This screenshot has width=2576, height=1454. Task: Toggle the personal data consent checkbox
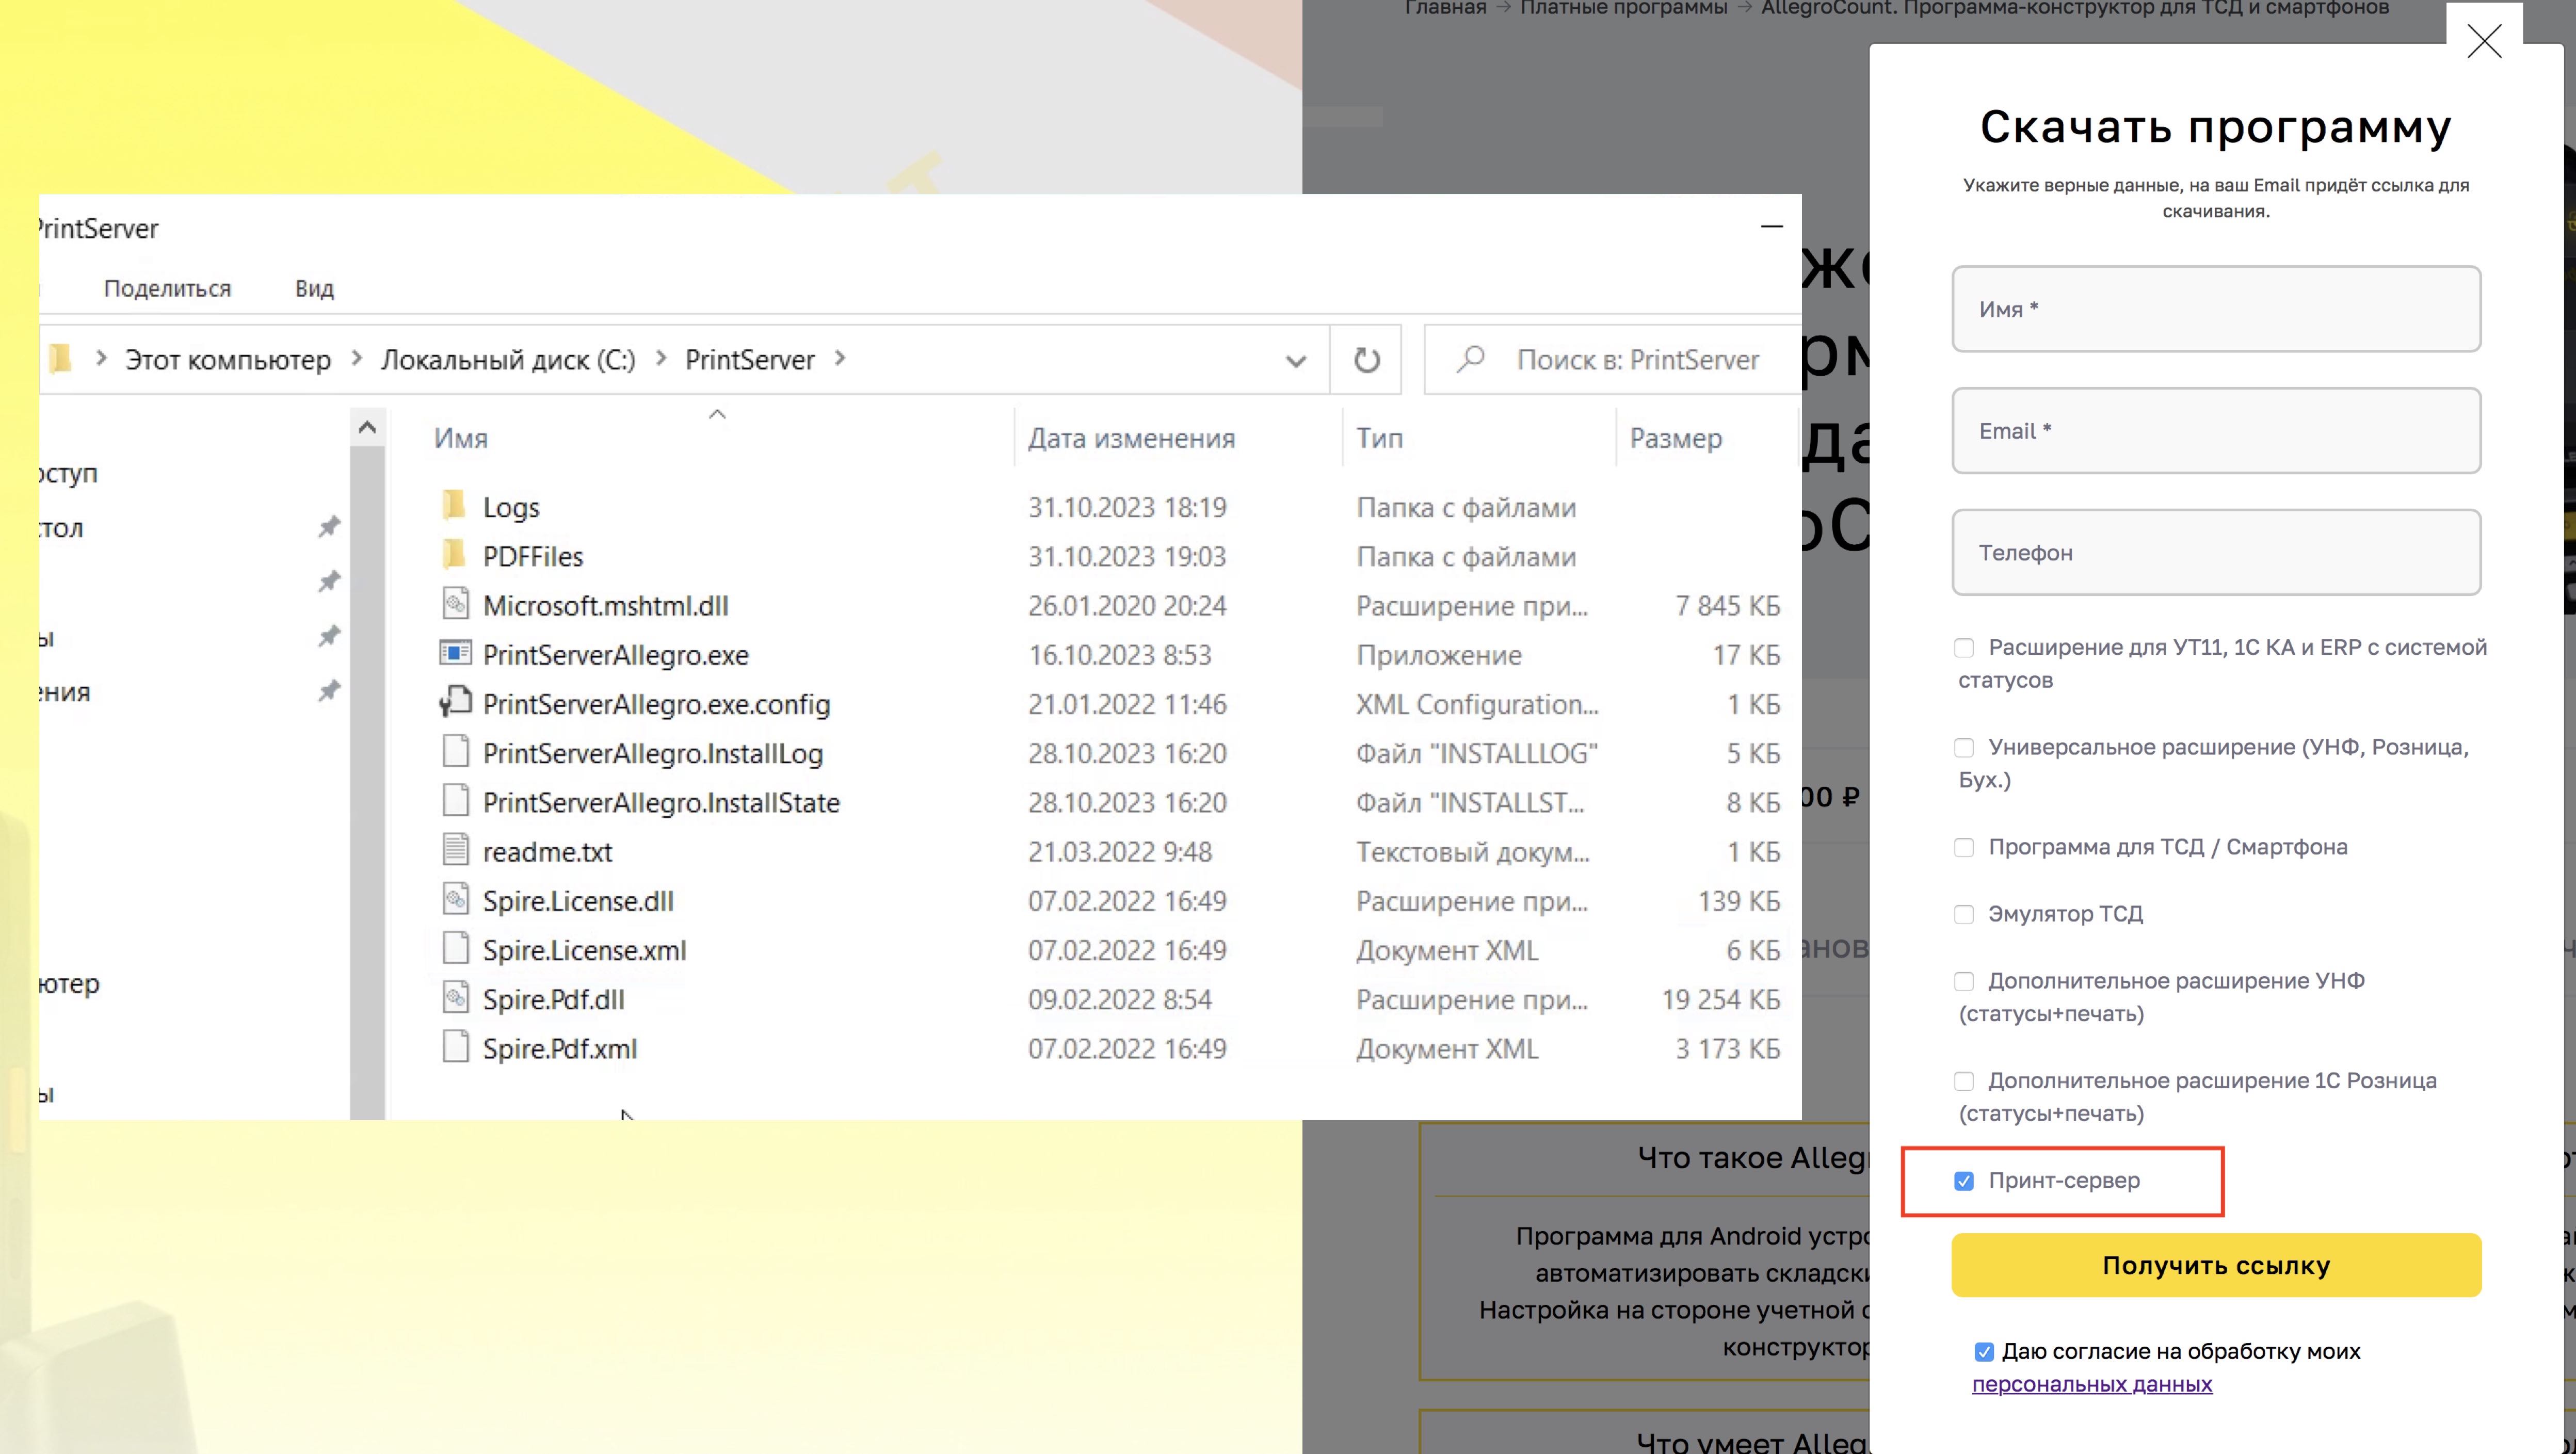pos(1984,1352)
